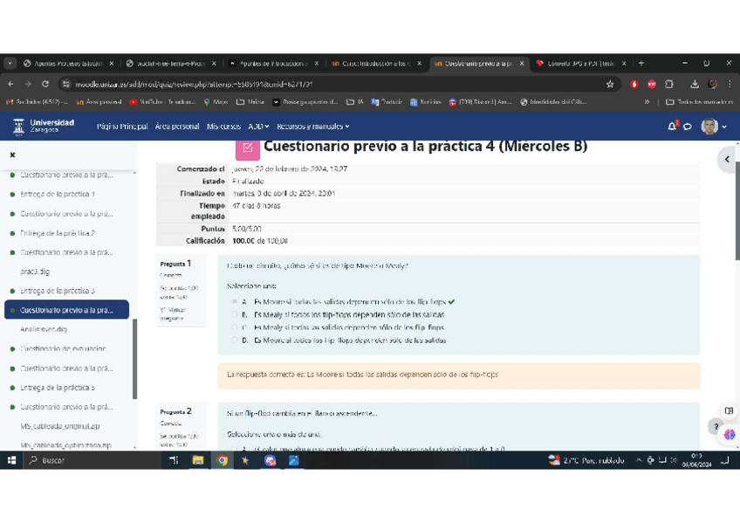740x523 pixels.
Task: Reload the Moodle page
Action: (45, 84)
